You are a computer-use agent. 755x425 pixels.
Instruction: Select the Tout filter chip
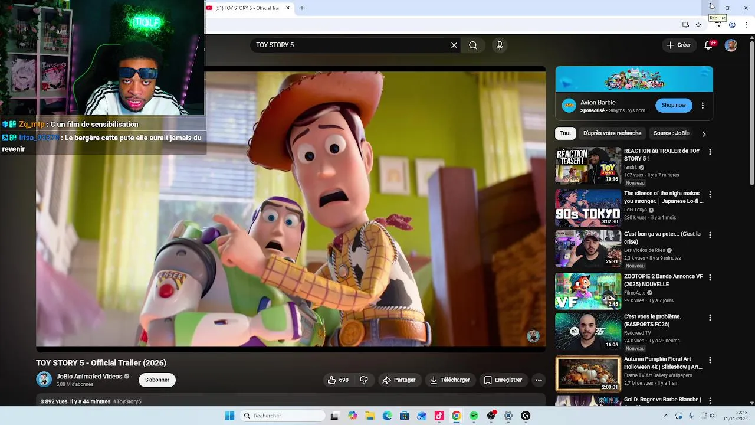click(566, 133)
